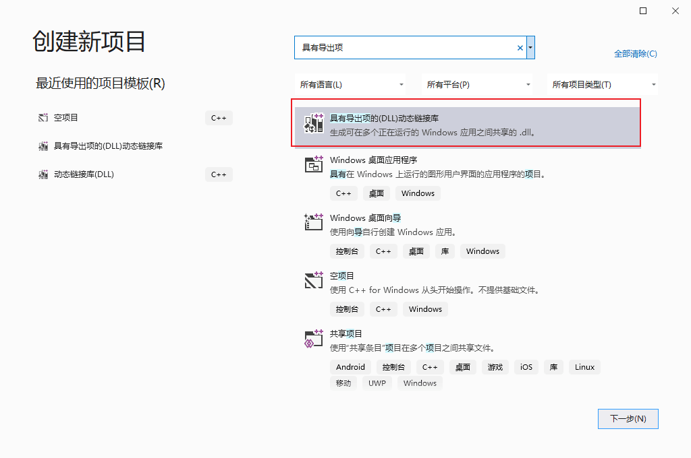The height and width of the screenshot is (458, 691).
Task: Click the Android tag under 共享项目
Action: 350,366
